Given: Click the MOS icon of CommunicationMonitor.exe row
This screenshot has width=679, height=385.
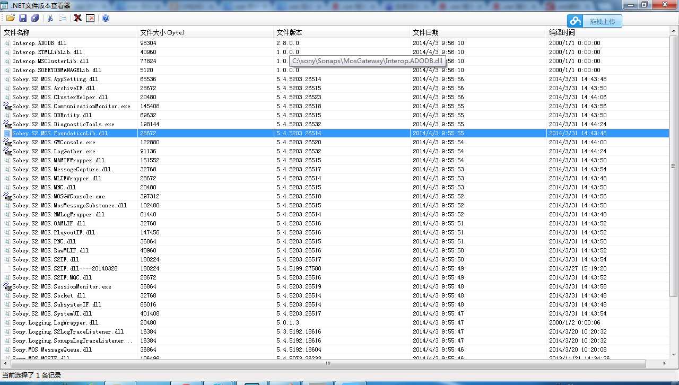Looking at the screenshot, I should (7, 106).
